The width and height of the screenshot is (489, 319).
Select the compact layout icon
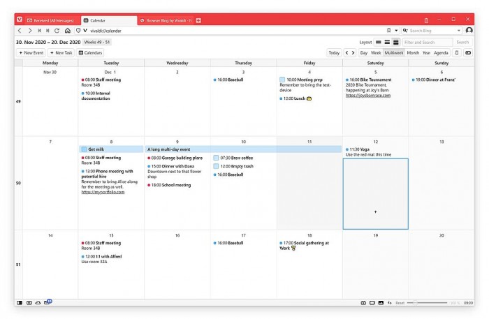pos(387,42)
